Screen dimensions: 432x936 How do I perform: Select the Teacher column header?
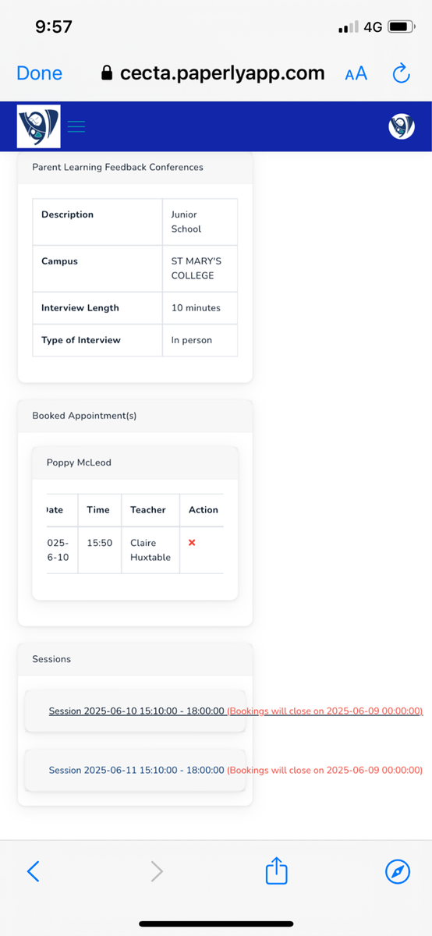tap(148, 509)
